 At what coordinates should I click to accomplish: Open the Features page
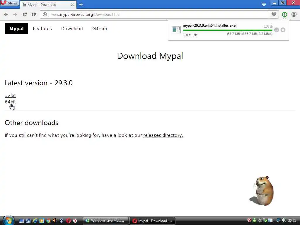(x=42, y=29)
